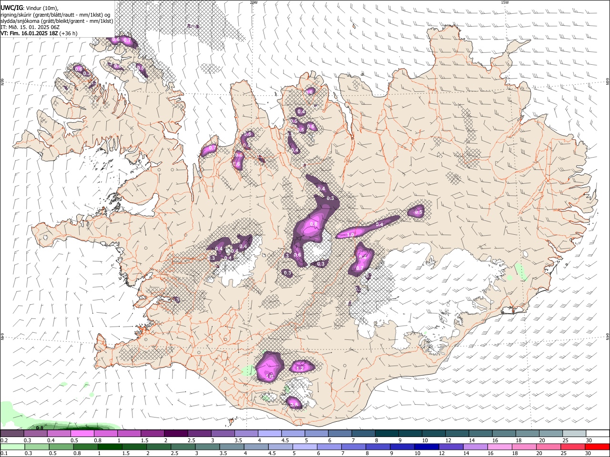
Task: Click the bright pink 0.5 snow legend swatch
Action: 82,433
